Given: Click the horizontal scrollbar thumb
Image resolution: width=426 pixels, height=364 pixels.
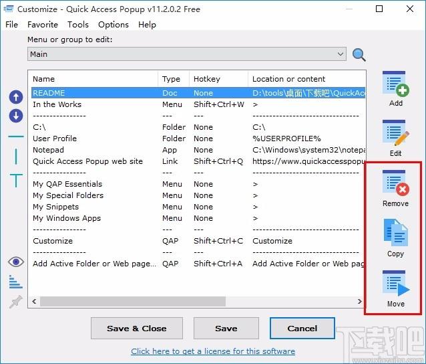Looking at the screenshot, I should coord(133,301).
